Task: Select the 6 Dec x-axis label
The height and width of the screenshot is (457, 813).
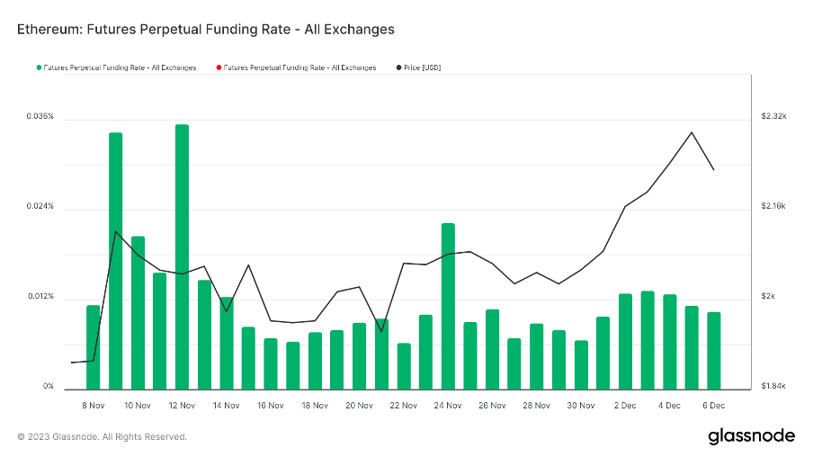Action: 713,406
